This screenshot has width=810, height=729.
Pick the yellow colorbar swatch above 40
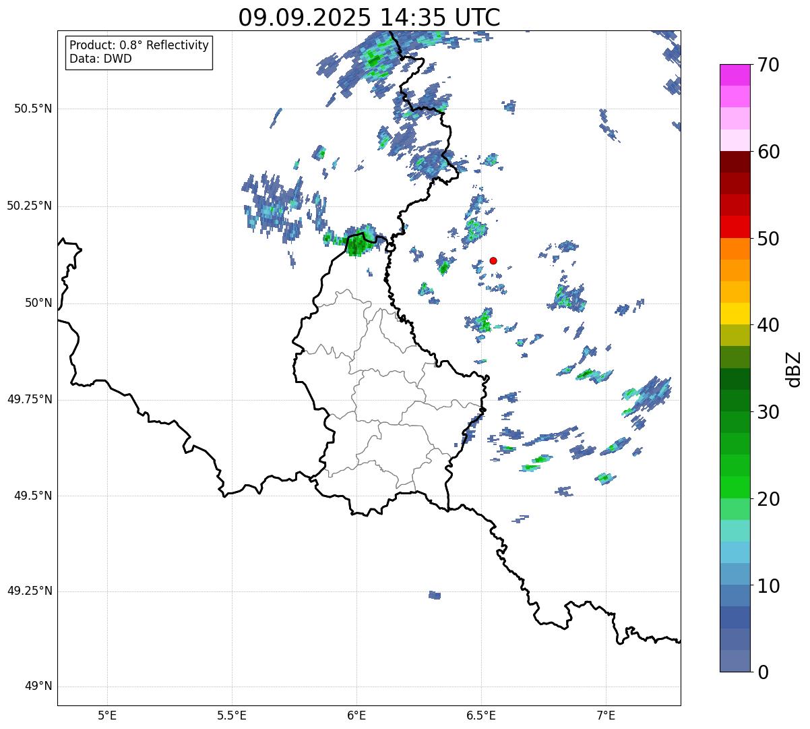[x=735, y=314]
